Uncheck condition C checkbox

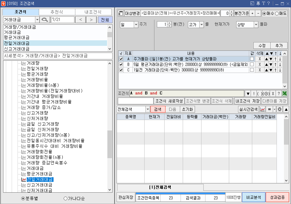click(121, 70)
